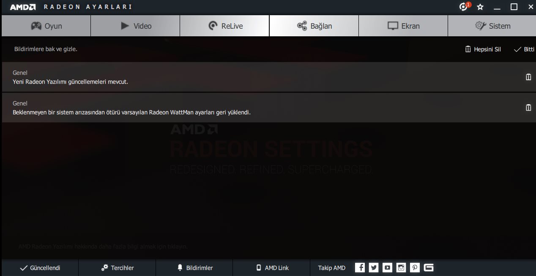
Task: Open AMD's Twitter page icon
Action: click(x=374, y=268)
